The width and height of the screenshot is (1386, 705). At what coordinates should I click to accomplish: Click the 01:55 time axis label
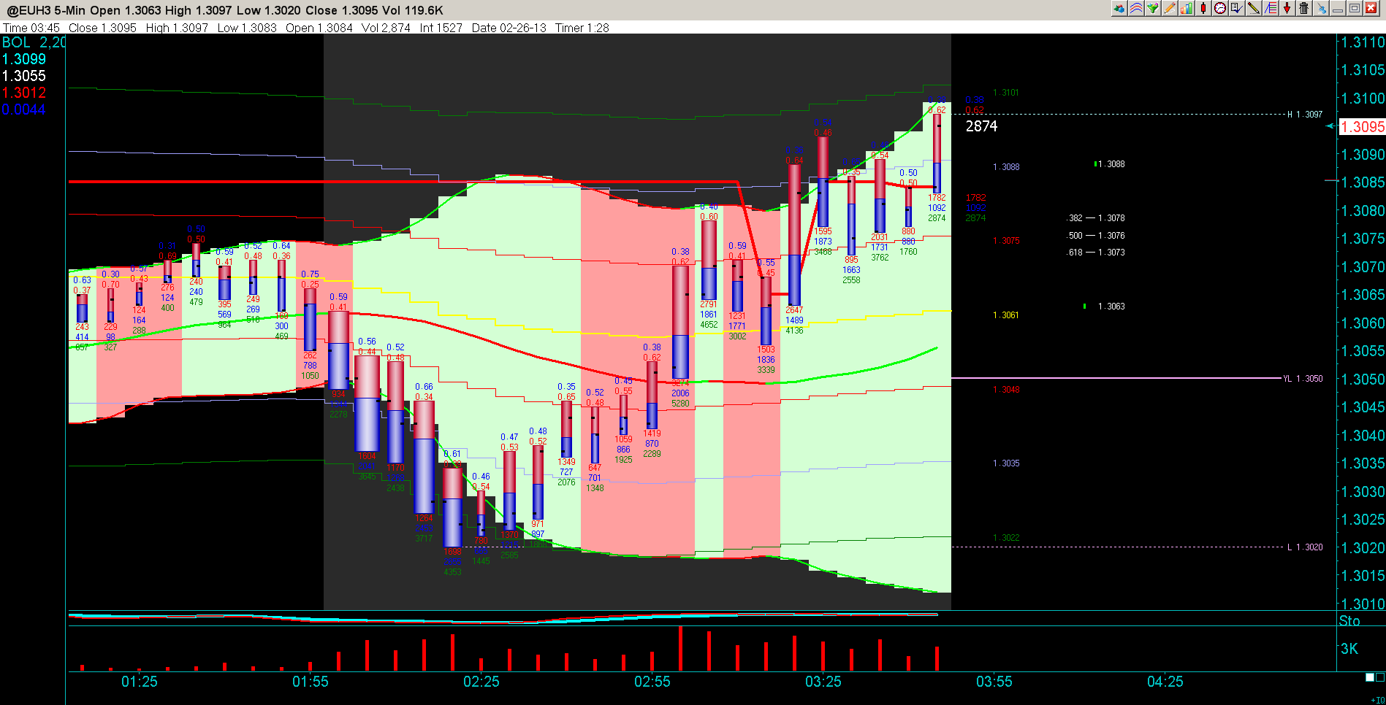point(311,682)
